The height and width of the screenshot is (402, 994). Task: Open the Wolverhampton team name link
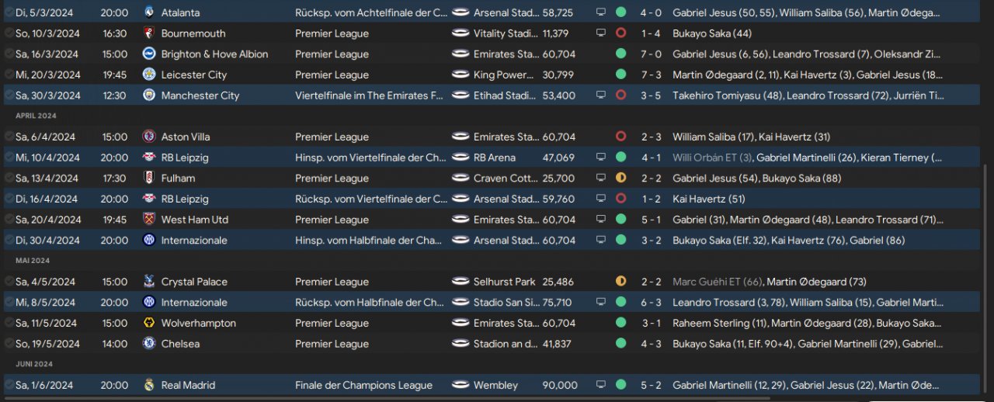click(x=198, y=323)
